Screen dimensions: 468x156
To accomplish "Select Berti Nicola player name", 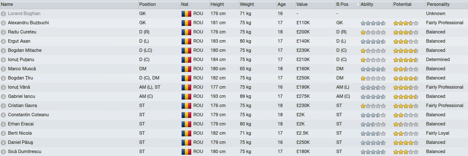I will [x=20, y=133].
